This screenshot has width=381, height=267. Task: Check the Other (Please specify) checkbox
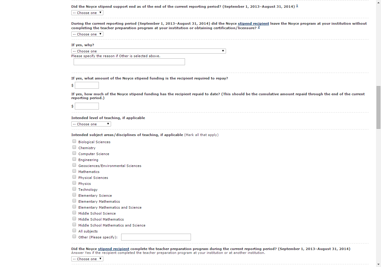[74, 237]
